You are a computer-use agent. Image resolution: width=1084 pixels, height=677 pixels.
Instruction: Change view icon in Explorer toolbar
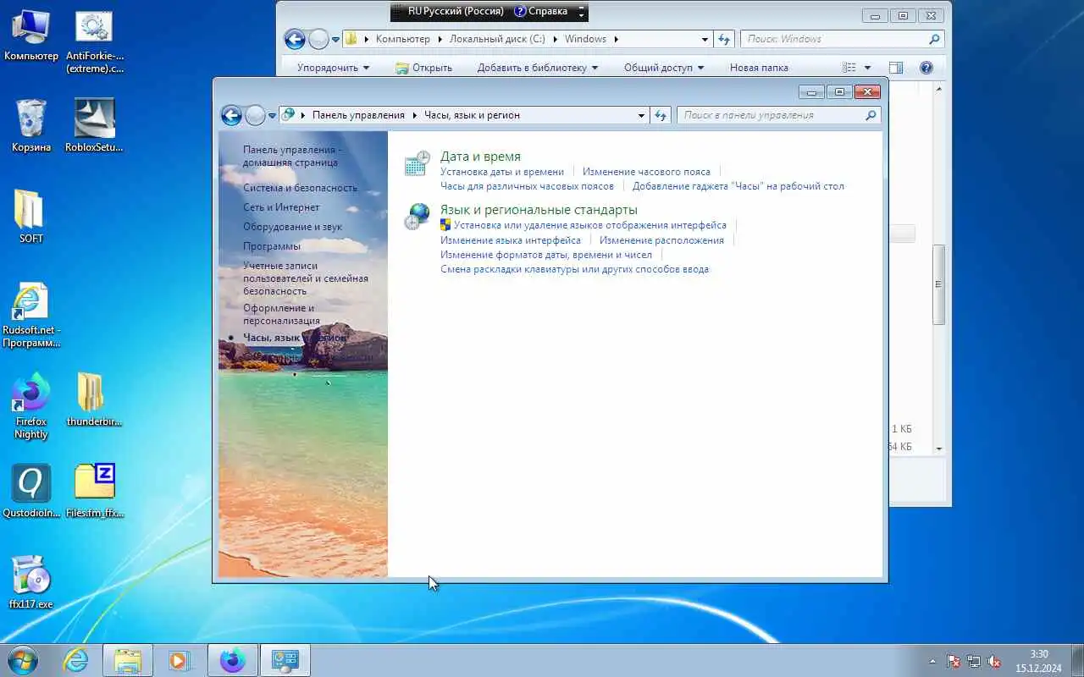(849, 68)
